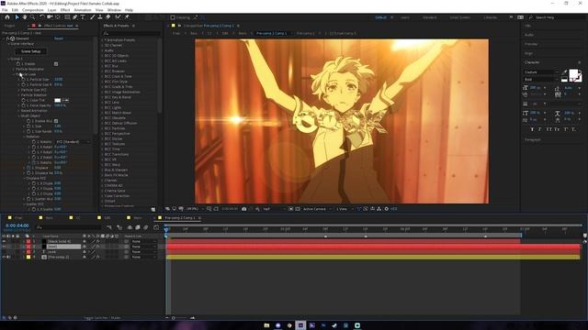Viewport: 588px width, 330px height.
Task: Open the File menu
Action: tap(5, 10)
